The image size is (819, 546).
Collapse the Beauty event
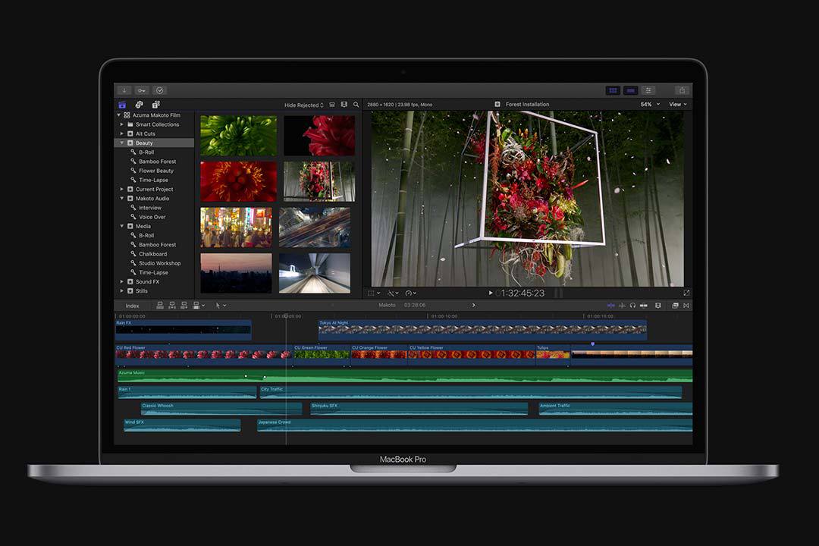point(121,143)
